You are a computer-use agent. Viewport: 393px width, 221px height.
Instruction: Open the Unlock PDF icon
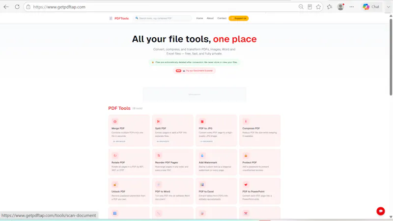click(115, 185)
